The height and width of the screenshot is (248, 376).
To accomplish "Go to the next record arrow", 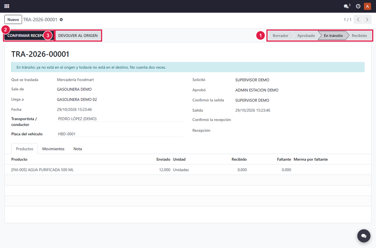I will click(x=367, y=20).
